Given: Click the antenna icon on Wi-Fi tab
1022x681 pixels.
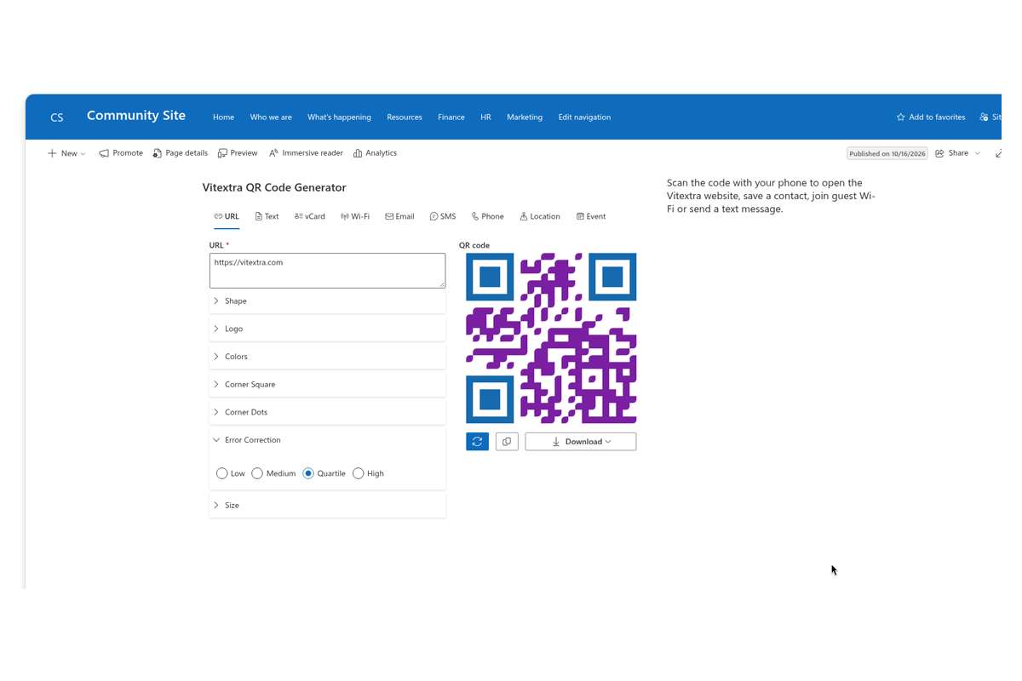Looking at the screenshot, I should point(345,216).
